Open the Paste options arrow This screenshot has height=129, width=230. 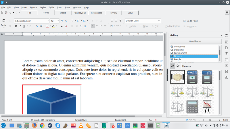click(x=4, y=28)
